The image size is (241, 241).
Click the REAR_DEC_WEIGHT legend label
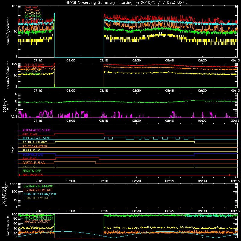(37, 198)
